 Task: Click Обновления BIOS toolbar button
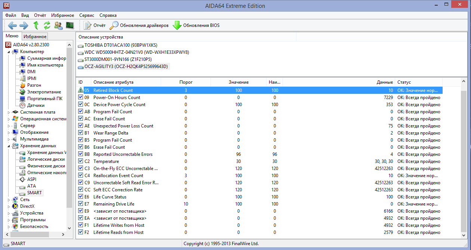196,25
